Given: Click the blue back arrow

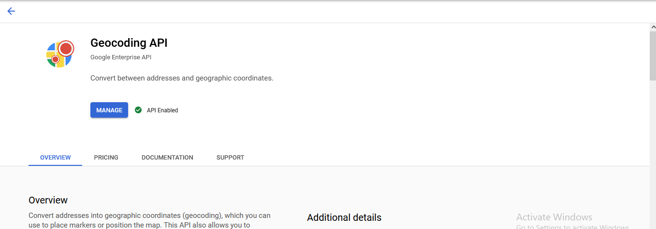Looking at the screenshot, I should point(11,11).
